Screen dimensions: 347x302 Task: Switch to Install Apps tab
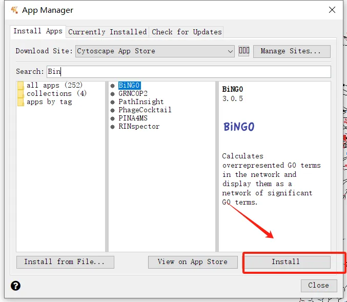click(38, 31)
